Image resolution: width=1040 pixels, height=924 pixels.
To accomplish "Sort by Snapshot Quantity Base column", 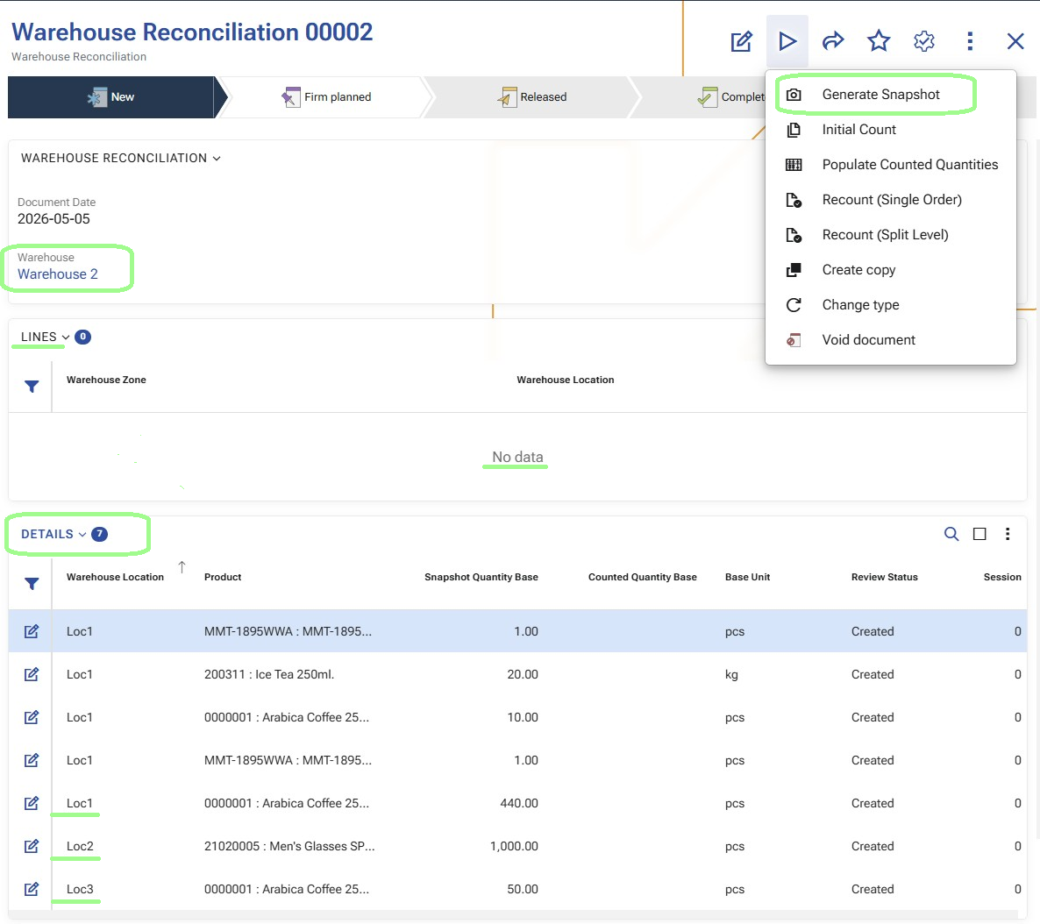I will pos(481,577).
